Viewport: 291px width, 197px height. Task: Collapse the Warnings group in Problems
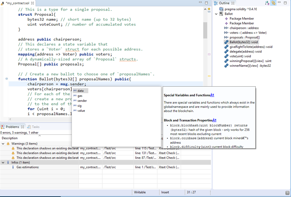coord(3,144)
